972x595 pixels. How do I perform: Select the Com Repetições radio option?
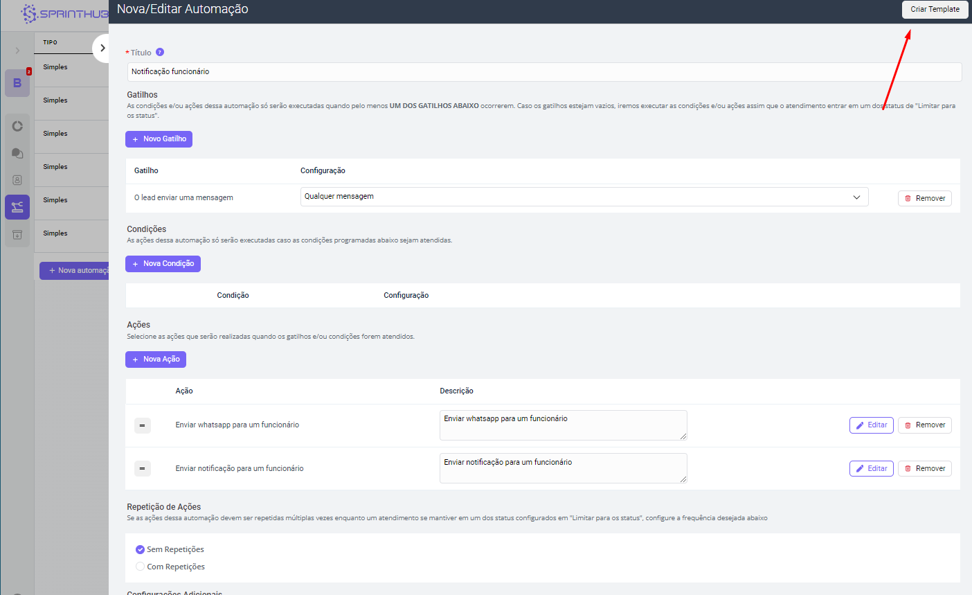pos(141,567)
